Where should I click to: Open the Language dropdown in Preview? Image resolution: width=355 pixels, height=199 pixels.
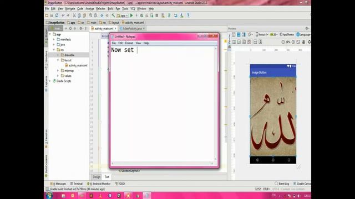point(303,34)
